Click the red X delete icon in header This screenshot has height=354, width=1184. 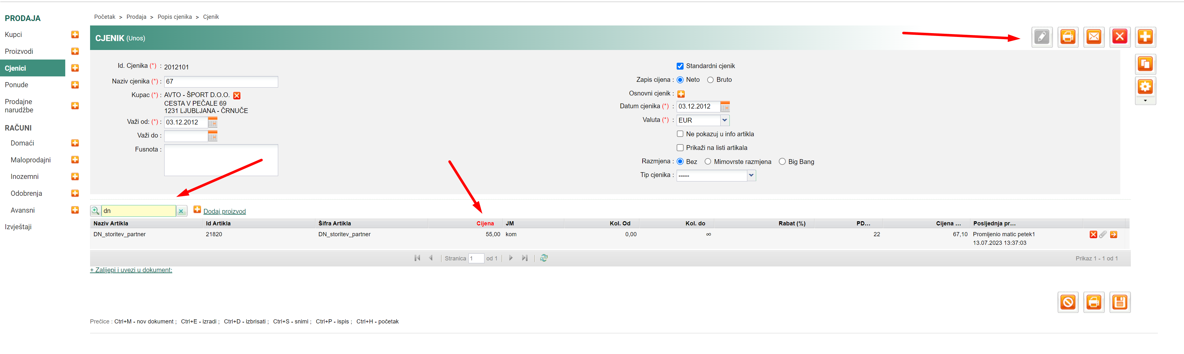click(x=1119, y=37)
